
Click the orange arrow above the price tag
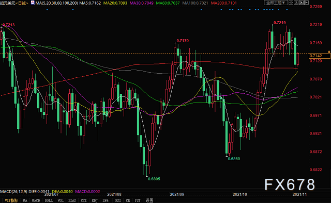[x=329, y=52]
